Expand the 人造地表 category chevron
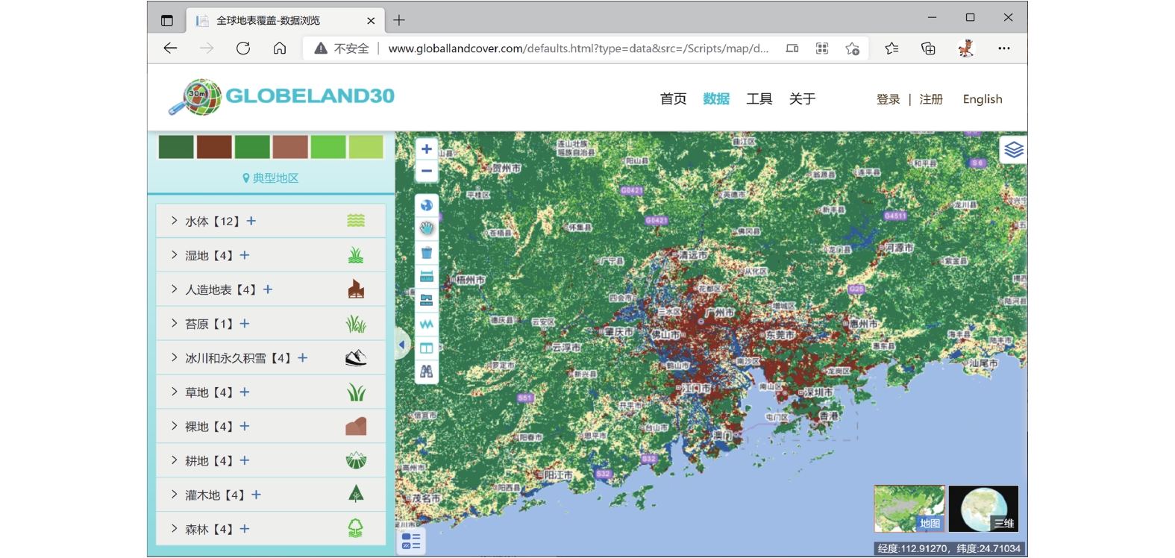The image size is (1175, 558). pyautogui.click(x=174, y=289)
